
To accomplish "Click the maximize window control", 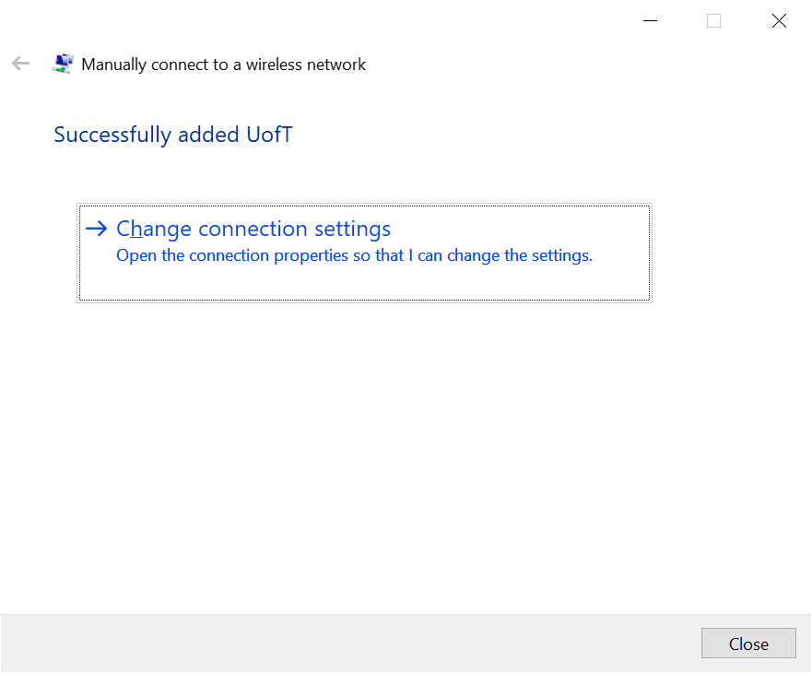I will (713, 20).
